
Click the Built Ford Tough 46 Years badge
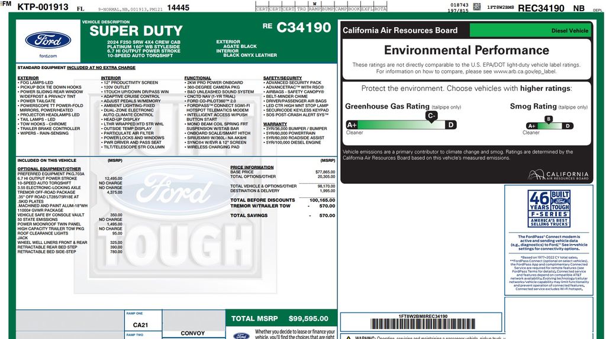pos(549,208)
